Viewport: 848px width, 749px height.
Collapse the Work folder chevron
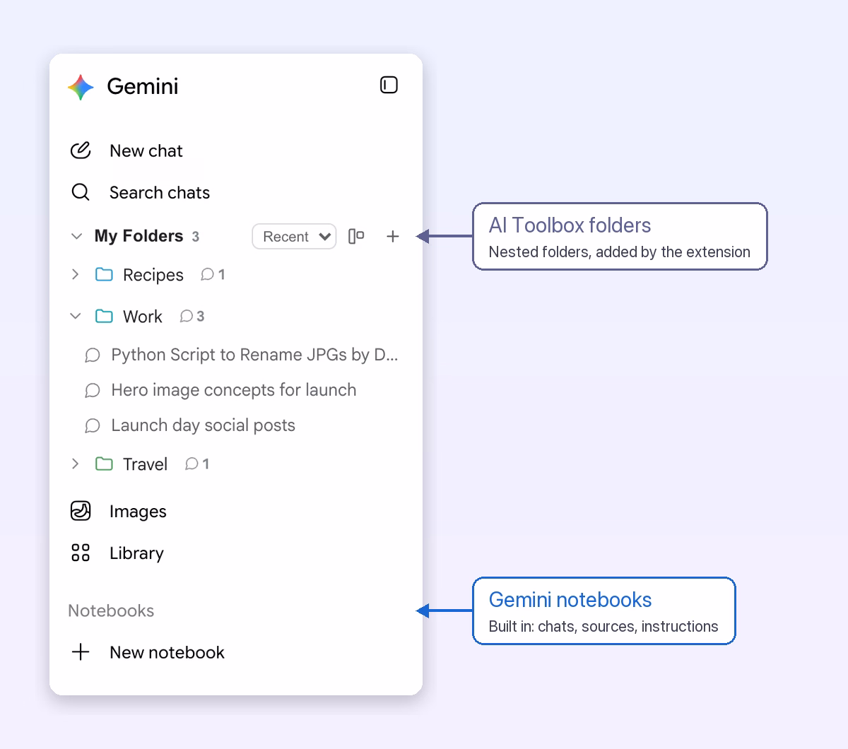[75, 316]
